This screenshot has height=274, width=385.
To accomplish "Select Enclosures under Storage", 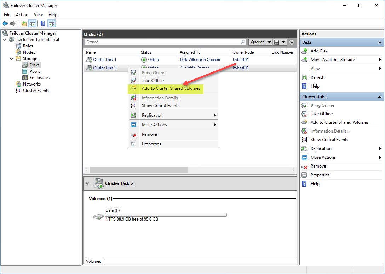I will [40, 78].
